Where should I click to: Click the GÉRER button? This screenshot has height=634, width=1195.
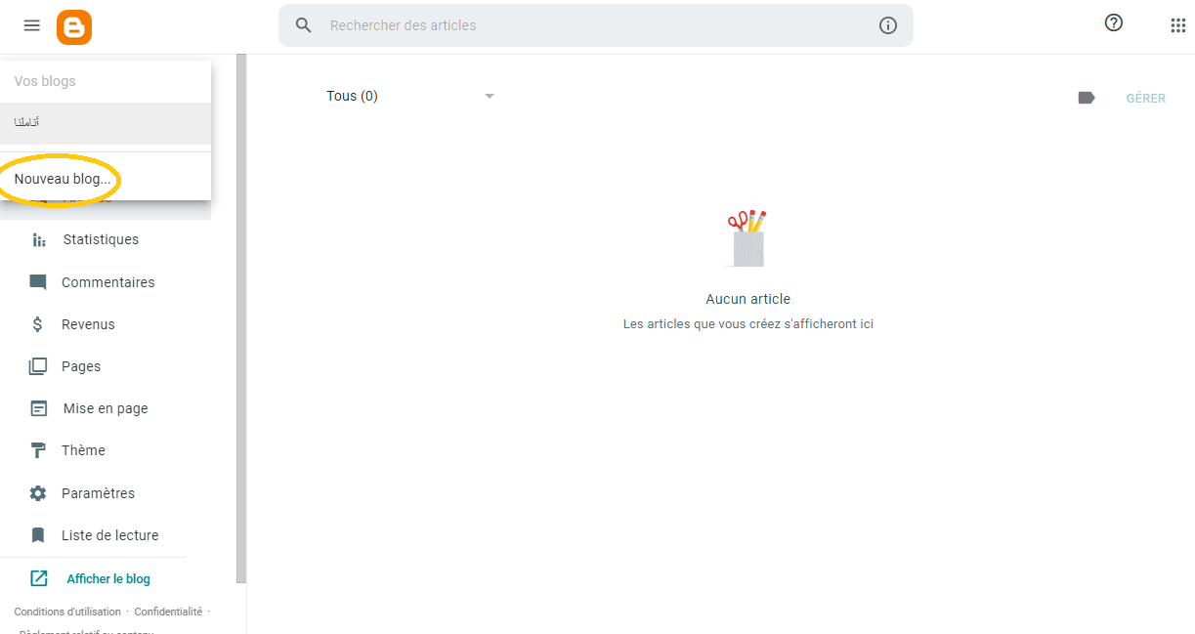coord(1146,98)
